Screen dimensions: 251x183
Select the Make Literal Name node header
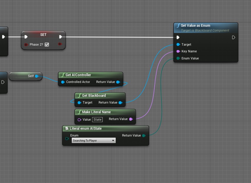(96, 112)
